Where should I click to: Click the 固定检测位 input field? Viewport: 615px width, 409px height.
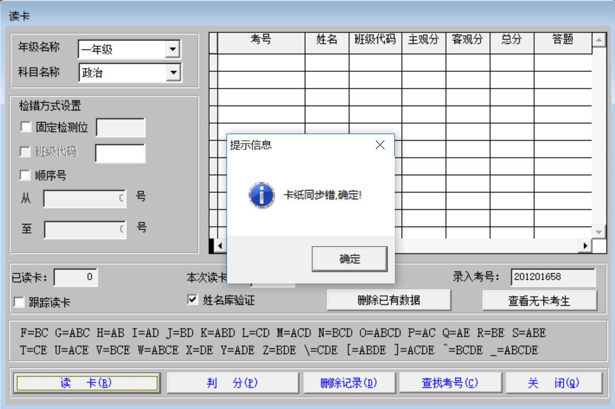(x=120, y=127)
